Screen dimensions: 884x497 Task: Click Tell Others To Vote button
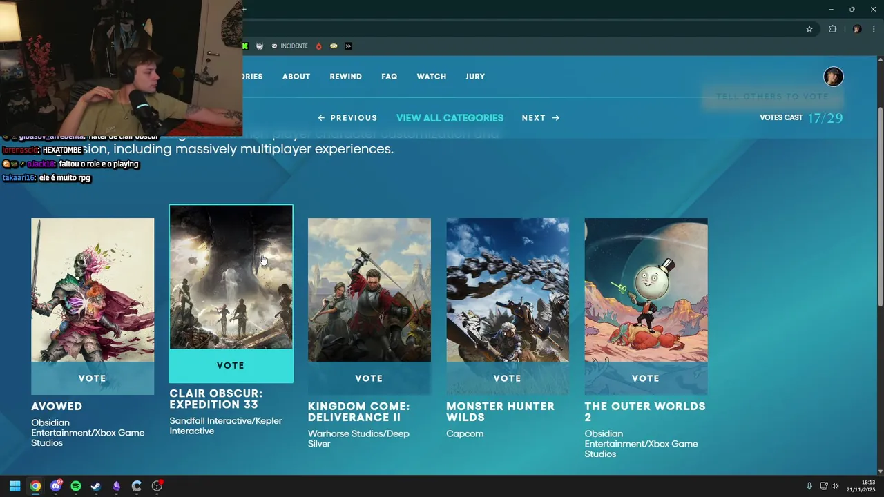pos(772,97)
